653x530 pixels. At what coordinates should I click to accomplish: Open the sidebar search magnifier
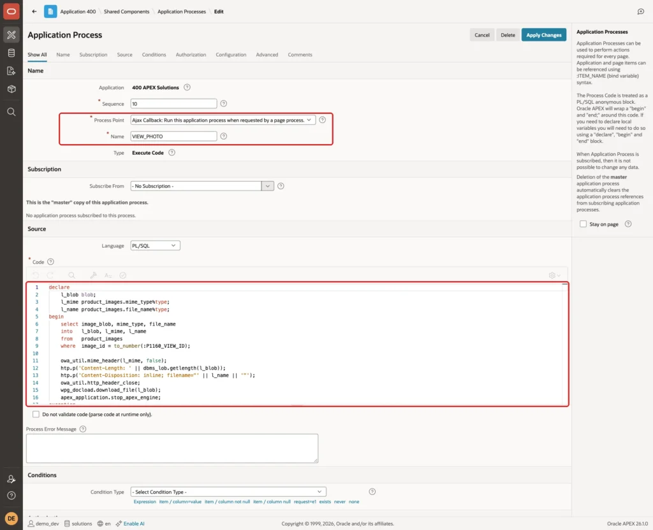point(11,112)
